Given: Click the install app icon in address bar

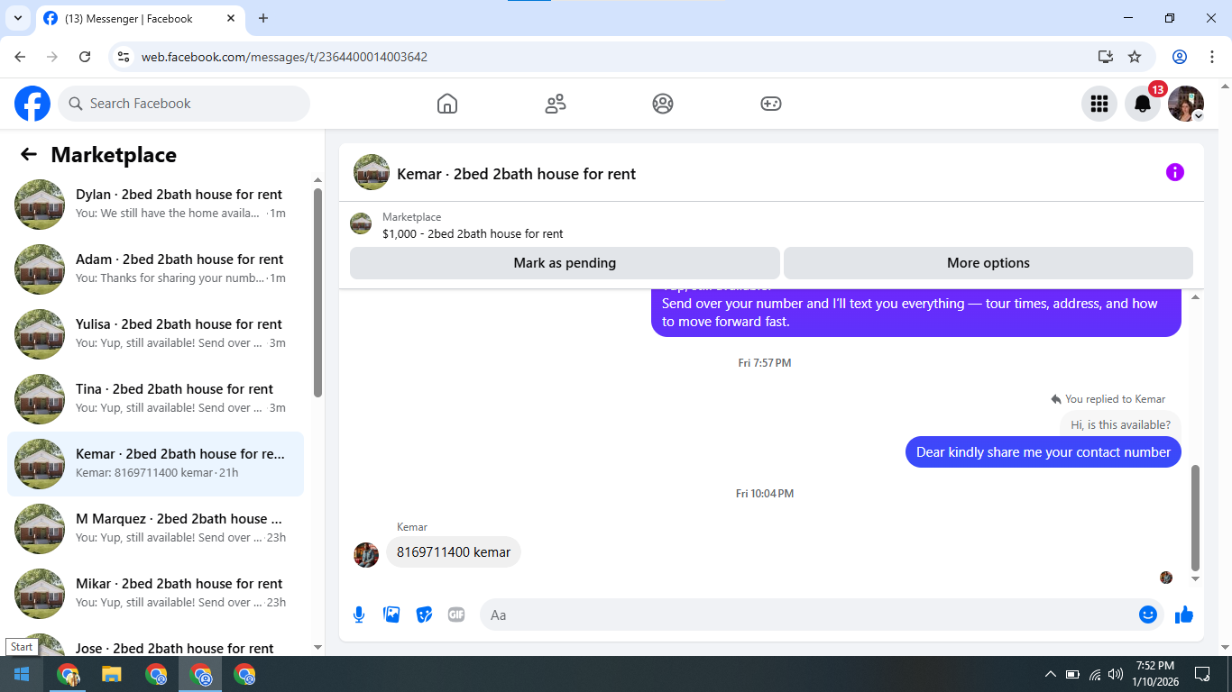Looking at the screenshot, I should [x=1106, y=57].
